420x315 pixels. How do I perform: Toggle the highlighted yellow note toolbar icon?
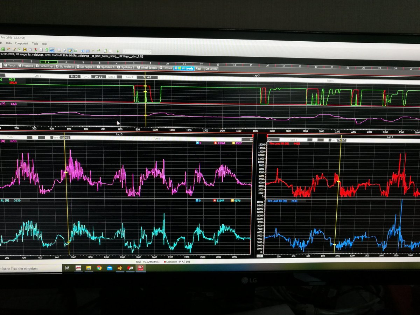(x=70, y=50)
